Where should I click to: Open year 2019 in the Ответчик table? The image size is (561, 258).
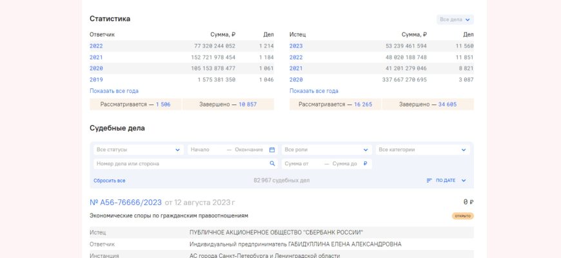(x=96, y=79)
